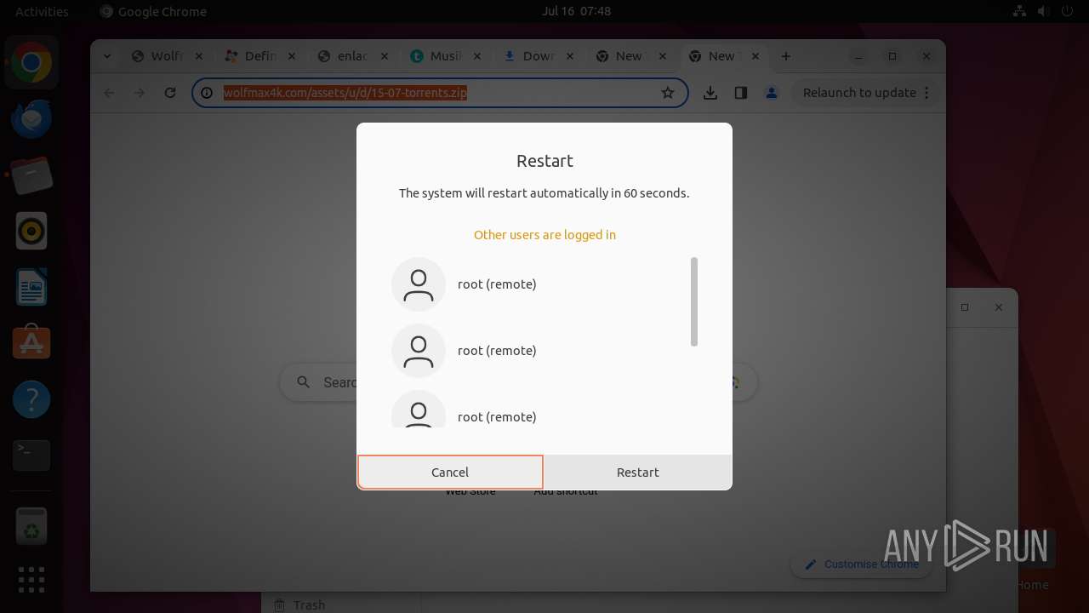Open Thunderbird mail from the dock
This screenshot has height=613, width=1089.
click(x=31, y=119)
